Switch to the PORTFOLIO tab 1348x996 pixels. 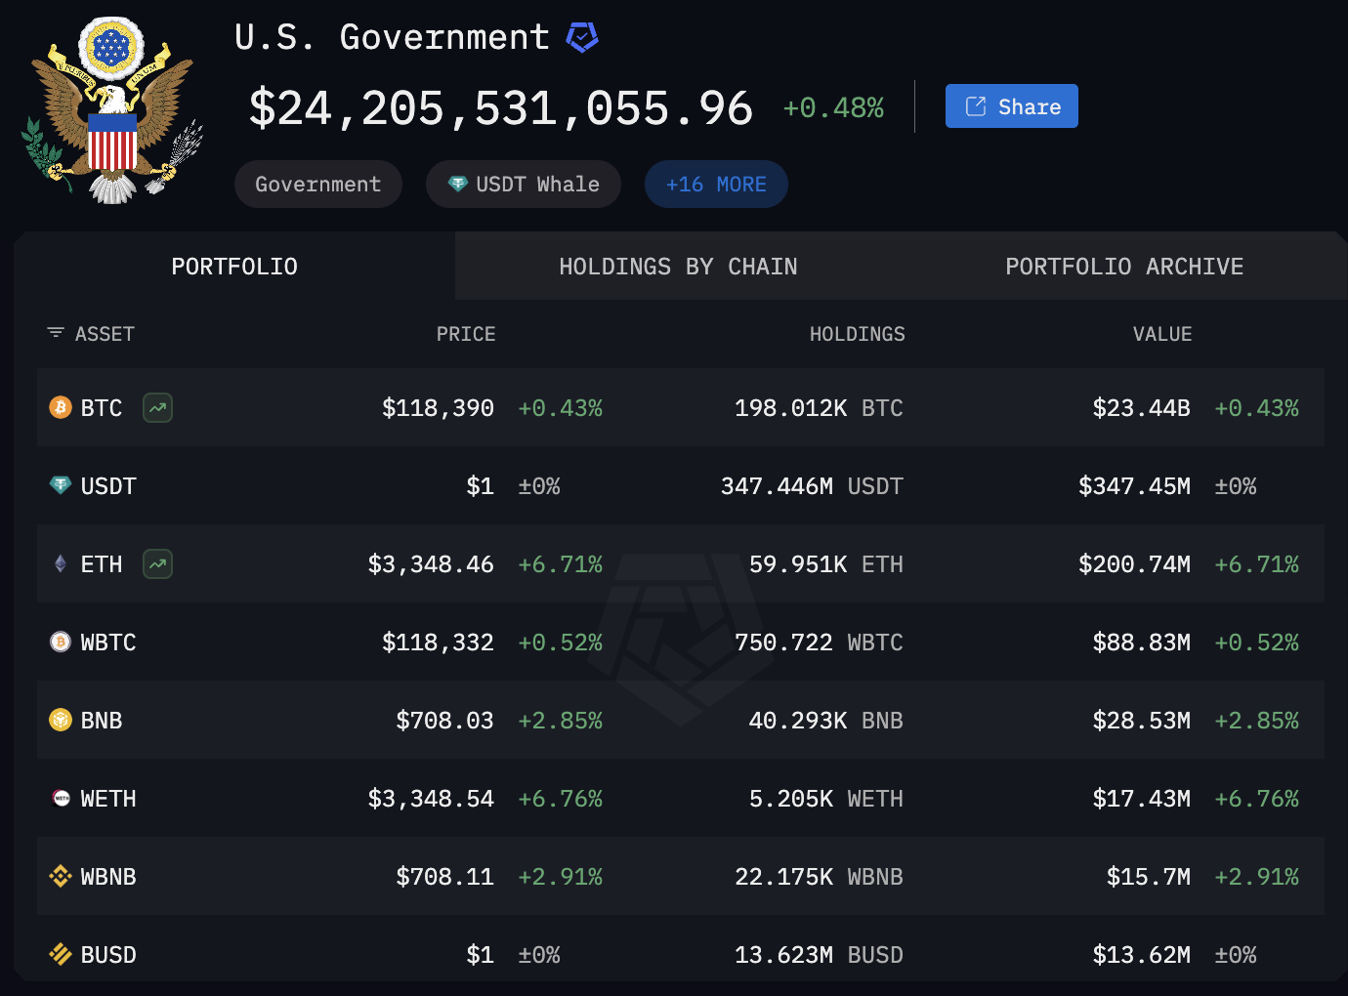234,267
